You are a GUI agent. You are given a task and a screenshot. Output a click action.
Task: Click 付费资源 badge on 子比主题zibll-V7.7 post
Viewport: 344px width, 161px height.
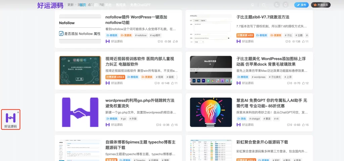245,35
